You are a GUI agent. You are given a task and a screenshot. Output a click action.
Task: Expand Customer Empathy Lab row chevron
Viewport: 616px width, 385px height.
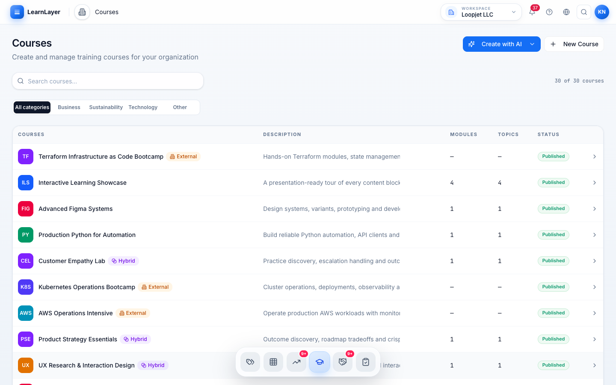[595, 261]
